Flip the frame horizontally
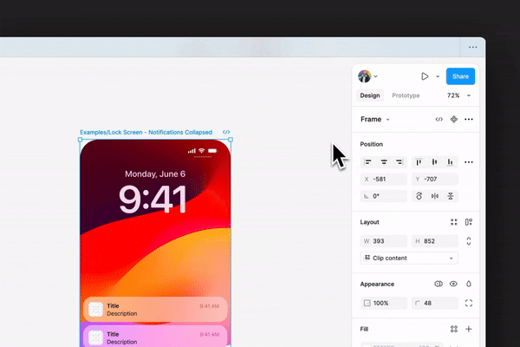This screenshot has width=520, height=347. pyautogui.click(x=435, y=196)
